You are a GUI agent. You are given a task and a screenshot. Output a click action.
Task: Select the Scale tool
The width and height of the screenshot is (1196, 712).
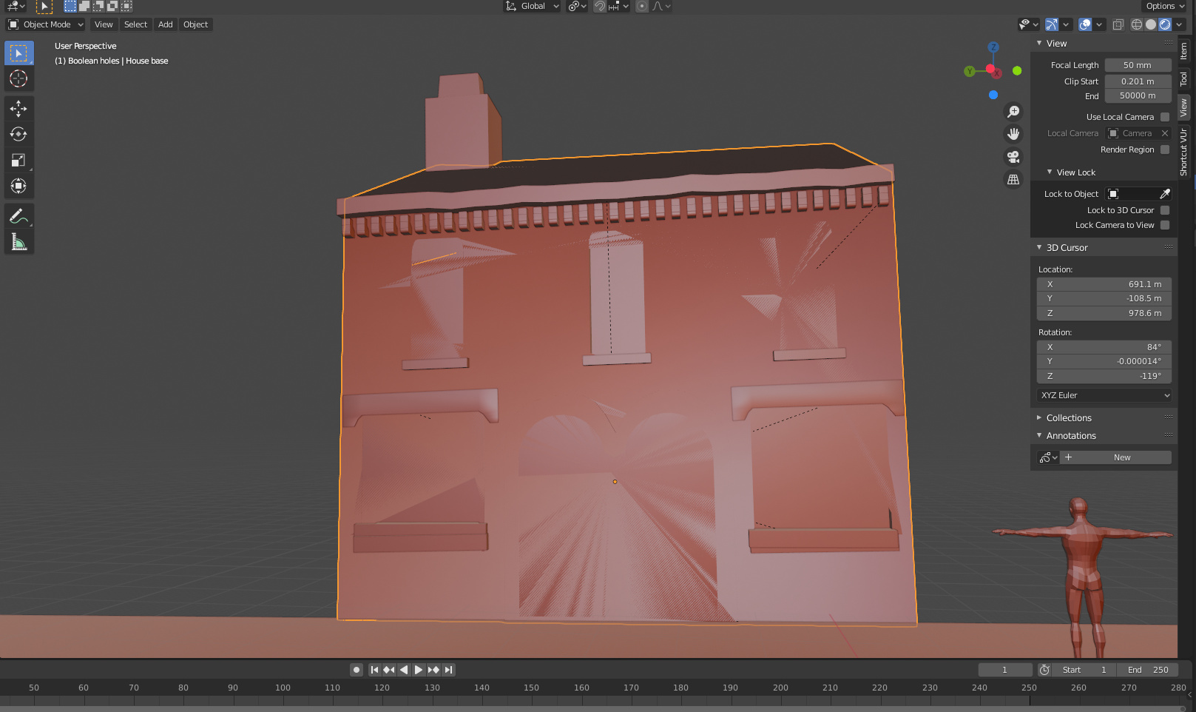(18, 161)
